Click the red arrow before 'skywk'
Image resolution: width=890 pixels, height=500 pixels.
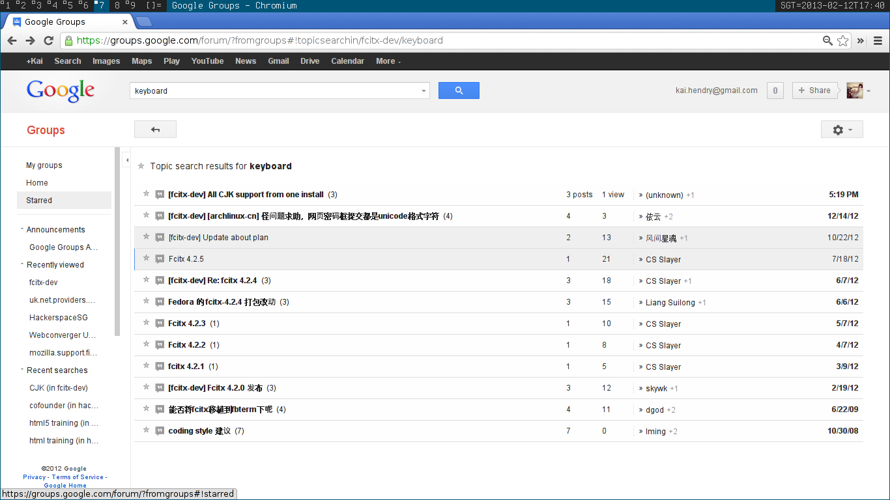(x=640, y=389)
